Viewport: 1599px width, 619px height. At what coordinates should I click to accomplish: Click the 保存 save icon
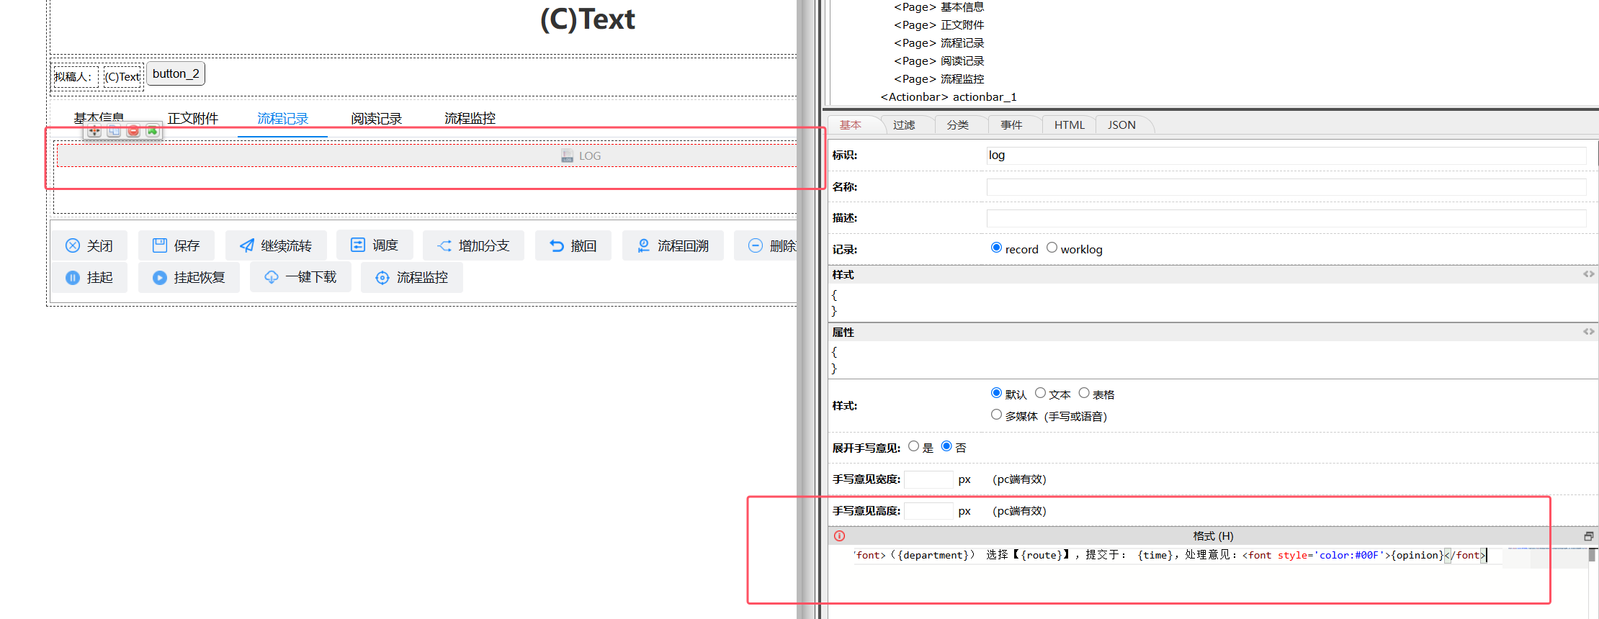[160, 245]
